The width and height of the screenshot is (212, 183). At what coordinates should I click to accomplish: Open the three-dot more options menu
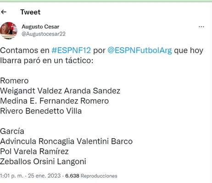(x=201, y=27)
